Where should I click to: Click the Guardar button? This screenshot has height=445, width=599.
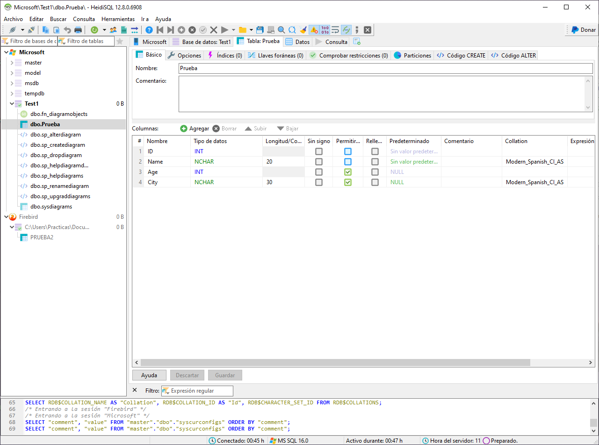[x=224, y=375]
